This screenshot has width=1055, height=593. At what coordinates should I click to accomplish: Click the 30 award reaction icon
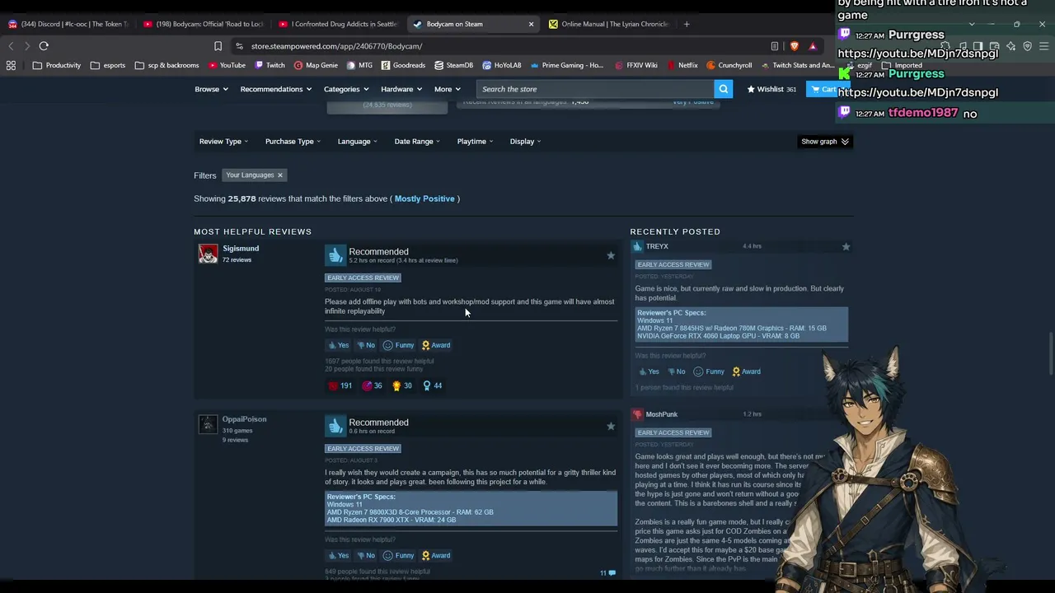(401, 385)
